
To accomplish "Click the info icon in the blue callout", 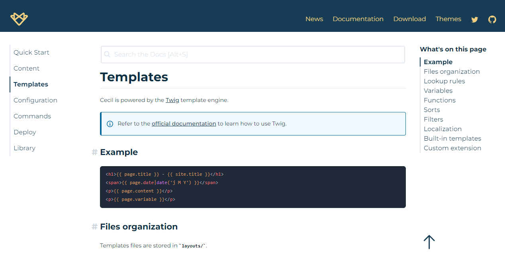I will coord(110,124).
